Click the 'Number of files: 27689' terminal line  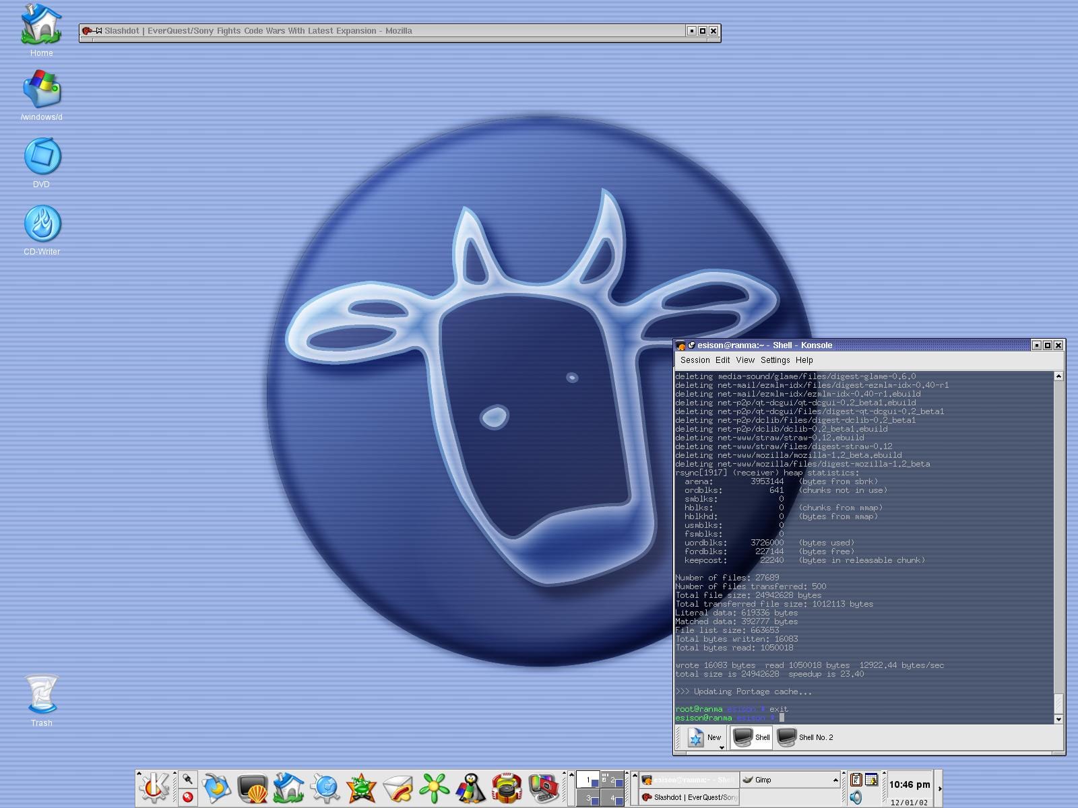pyautogui.click(x=728, y=578)
